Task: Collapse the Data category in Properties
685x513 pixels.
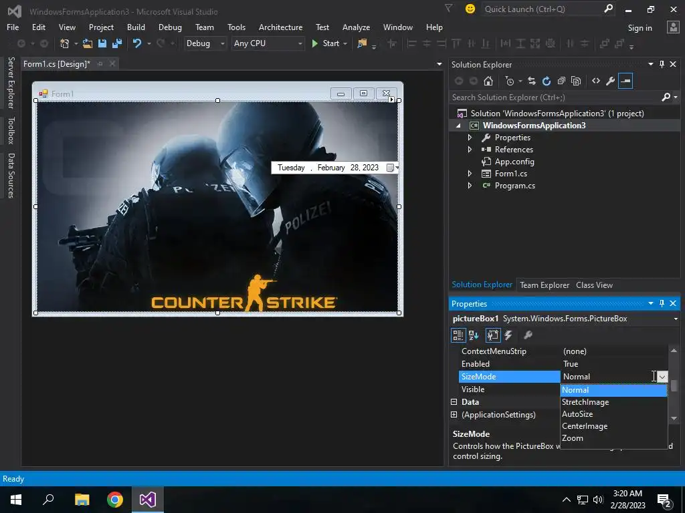Action: click(x=454, y=401)
